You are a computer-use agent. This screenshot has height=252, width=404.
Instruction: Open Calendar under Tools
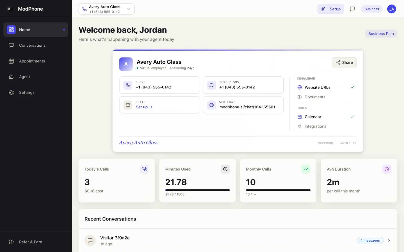(x=326, y=117)
